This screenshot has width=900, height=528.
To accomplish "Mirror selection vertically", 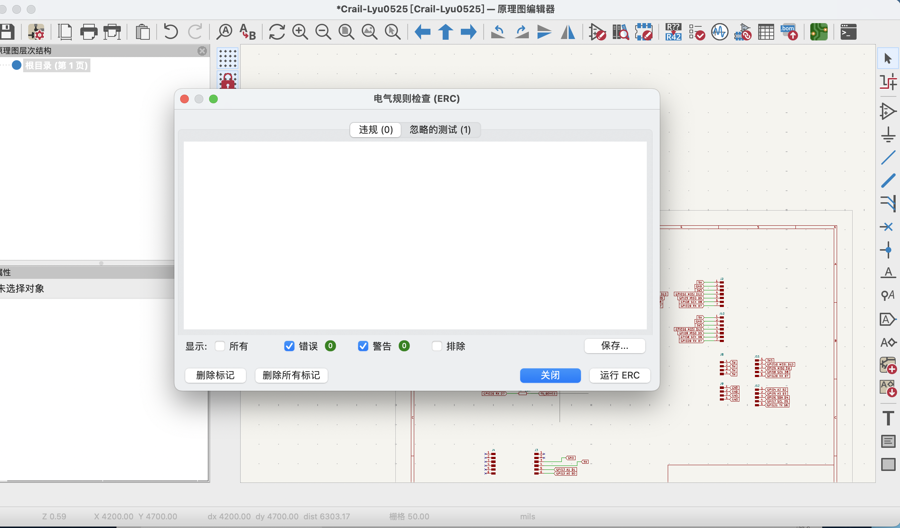I will [x=544, y=32].
